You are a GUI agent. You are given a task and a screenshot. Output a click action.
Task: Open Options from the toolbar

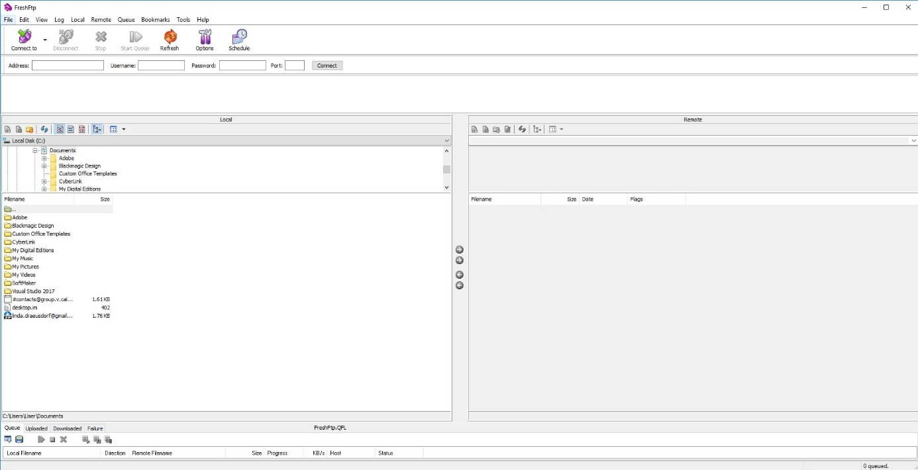pyautogui.click(x=205, y=38)
